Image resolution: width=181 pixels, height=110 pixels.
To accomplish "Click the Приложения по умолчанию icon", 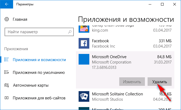I will click(6, 72).
